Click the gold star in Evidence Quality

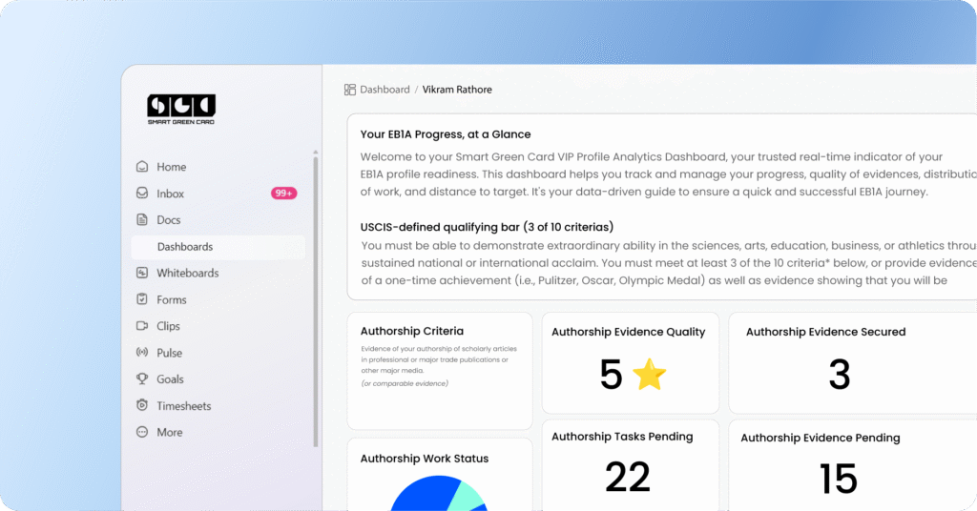coord(649,374)
